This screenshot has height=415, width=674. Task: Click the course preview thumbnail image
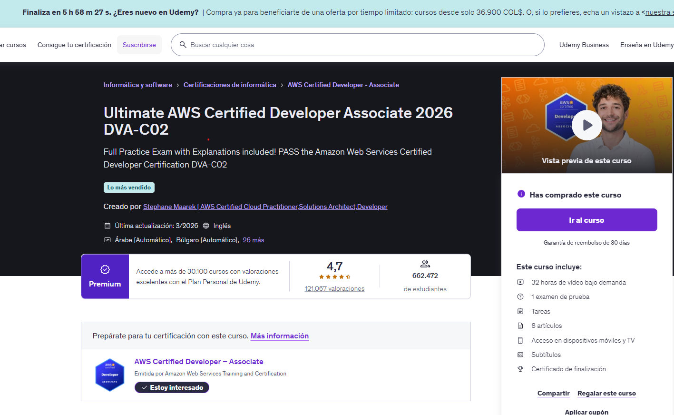586,125
